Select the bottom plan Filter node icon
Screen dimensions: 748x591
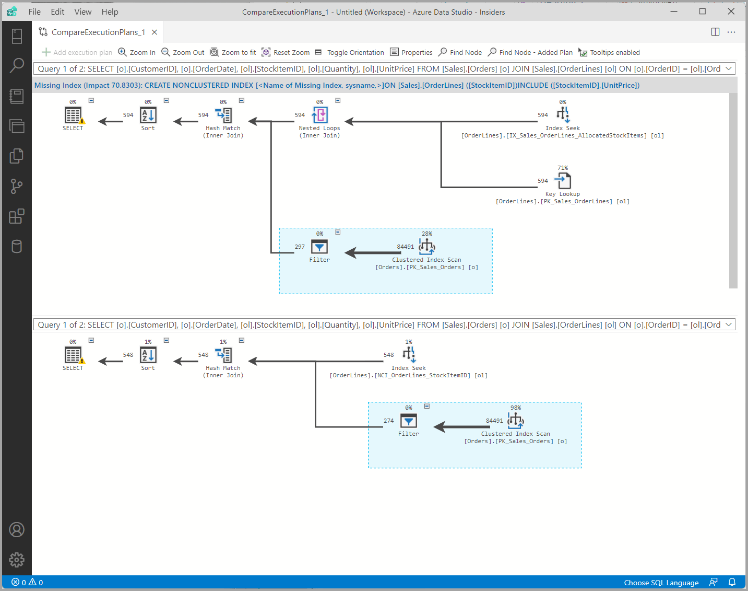pyautogui.click(x=409, y=421)
